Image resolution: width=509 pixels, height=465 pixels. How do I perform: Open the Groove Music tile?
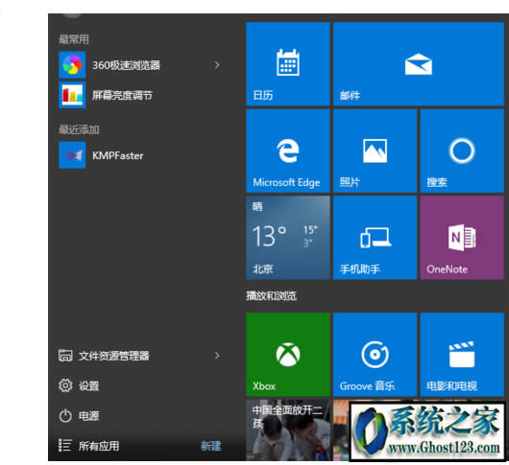375,355
